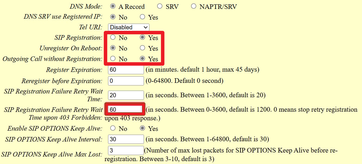Choose SRV for DNS Mode
362x164 pixels.
pyautogui.click(x=160, y=6)
